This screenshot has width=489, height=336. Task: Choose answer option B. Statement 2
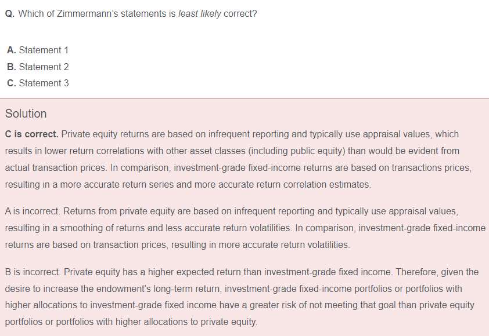coord(38,67)
